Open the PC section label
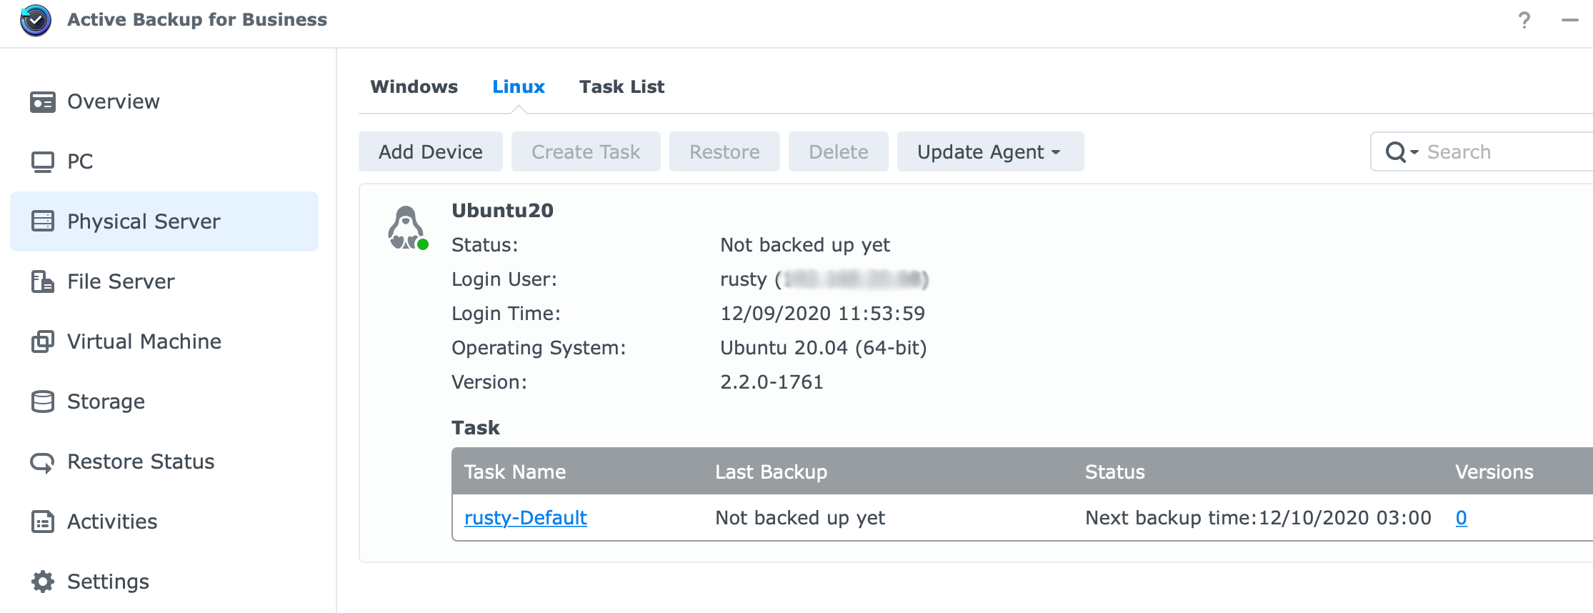 click(x=80, y=161)
